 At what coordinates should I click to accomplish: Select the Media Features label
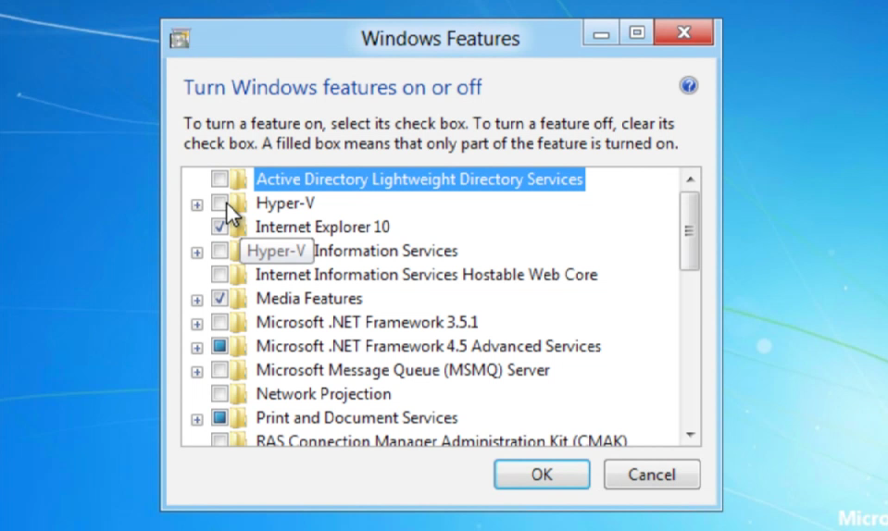(x=309, y=299)
